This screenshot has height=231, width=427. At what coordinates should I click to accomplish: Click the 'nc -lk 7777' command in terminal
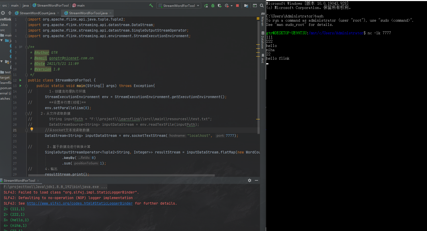point(379,33)
